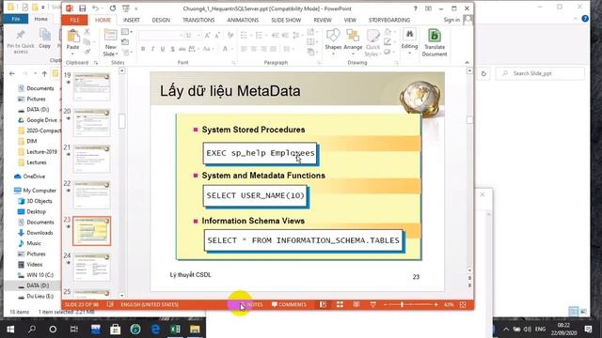Toggle Underline formatting

tap(163, 49)
